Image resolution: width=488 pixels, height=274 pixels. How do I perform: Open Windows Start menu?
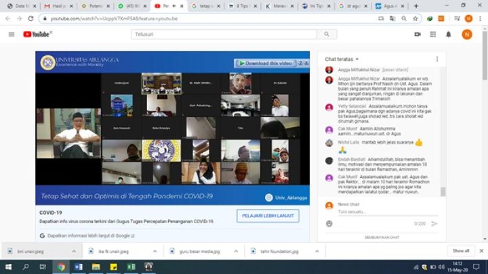click(x=8, y=267)
